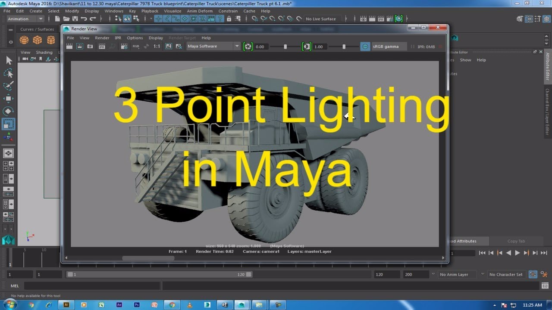Open the Animation menu set dropdown
The width and height of the screenshot is (552, 310).
tap(25, 19)
